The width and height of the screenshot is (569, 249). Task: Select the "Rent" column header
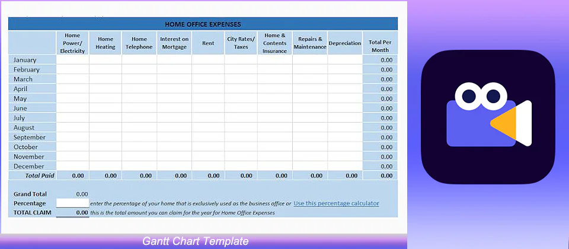[x=208, y=43]
